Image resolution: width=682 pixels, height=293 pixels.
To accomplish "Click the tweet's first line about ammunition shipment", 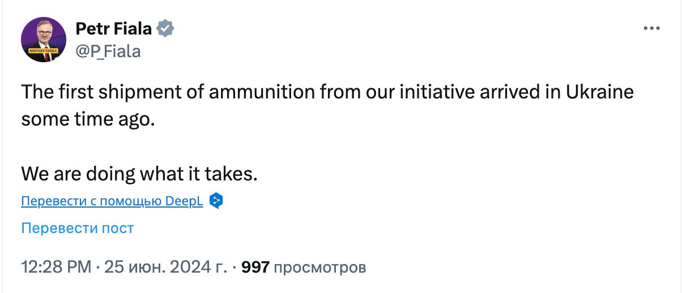I will coord(327,92).
